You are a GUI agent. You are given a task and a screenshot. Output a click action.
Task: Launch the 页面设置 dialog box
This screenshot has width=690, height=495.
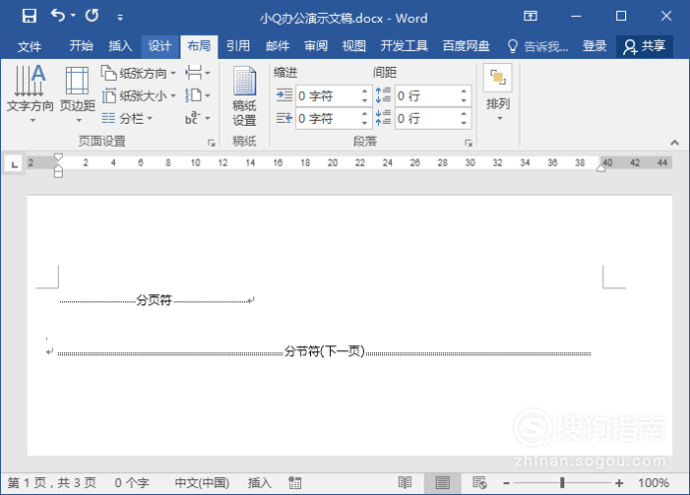pos(211,143)
